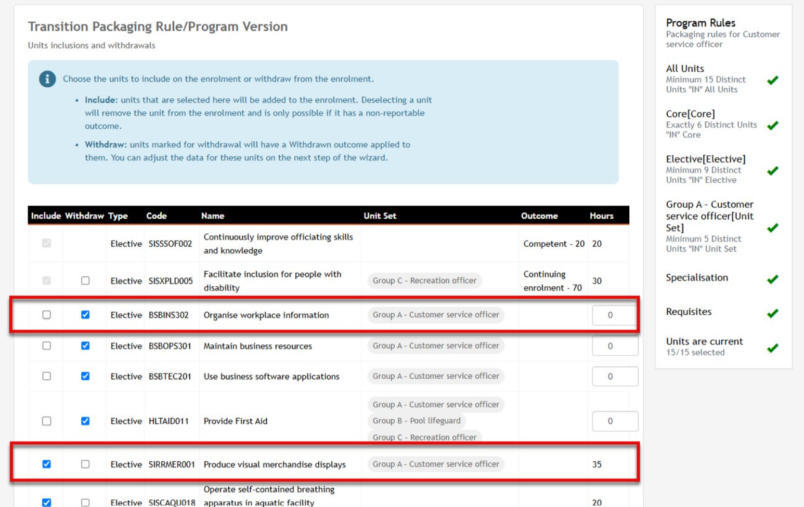Image resolution: width=804 pixels, height=507 pixels.
Task: Tick Include checkbox for HLTAID011
Action: click(x=47, y=421)
